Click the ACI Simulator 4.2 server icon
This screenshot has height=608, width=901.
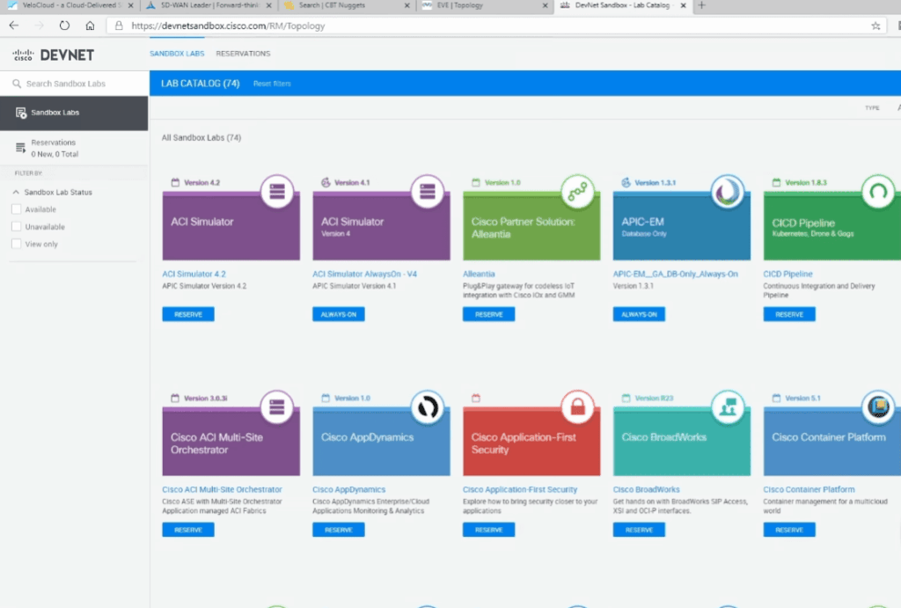pos(277,192)
